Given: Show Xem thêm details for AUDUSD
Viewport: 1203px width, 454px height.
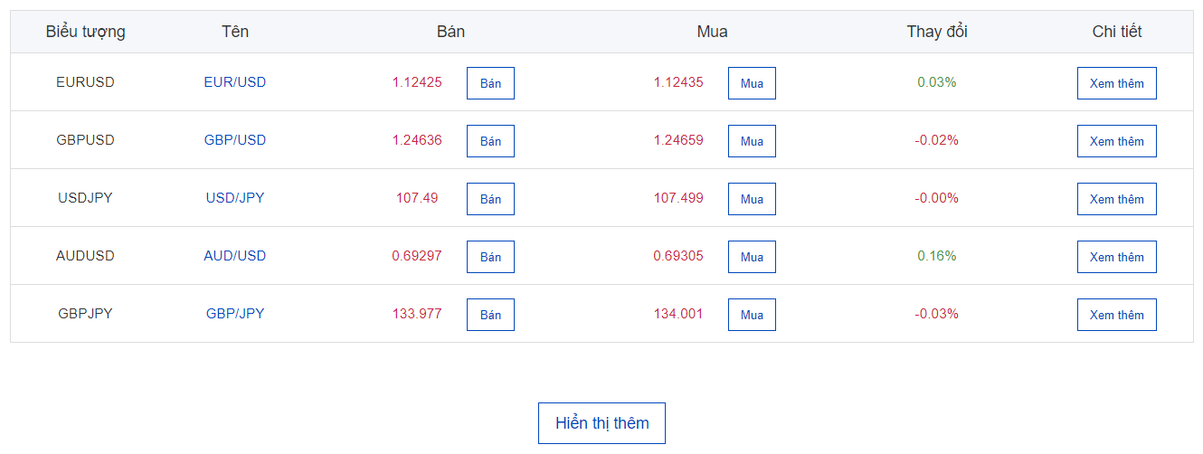Looking at the screenshot, I should pyautogui.click(x=1116, y=257).
